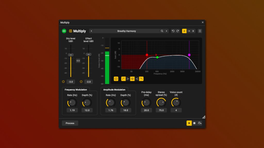Click the Dry level slider handle
The height and width of the screenshot is (148, 264).
71,55
